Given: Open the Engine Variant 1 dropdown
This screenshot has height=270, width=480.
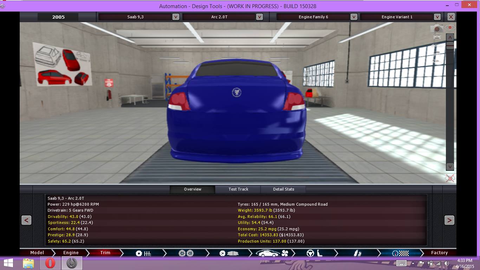Looking at the screenshot, I should (x=437, y=17).
